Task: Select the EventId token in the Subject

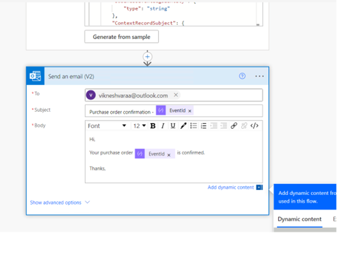Action: coord(175,111)
